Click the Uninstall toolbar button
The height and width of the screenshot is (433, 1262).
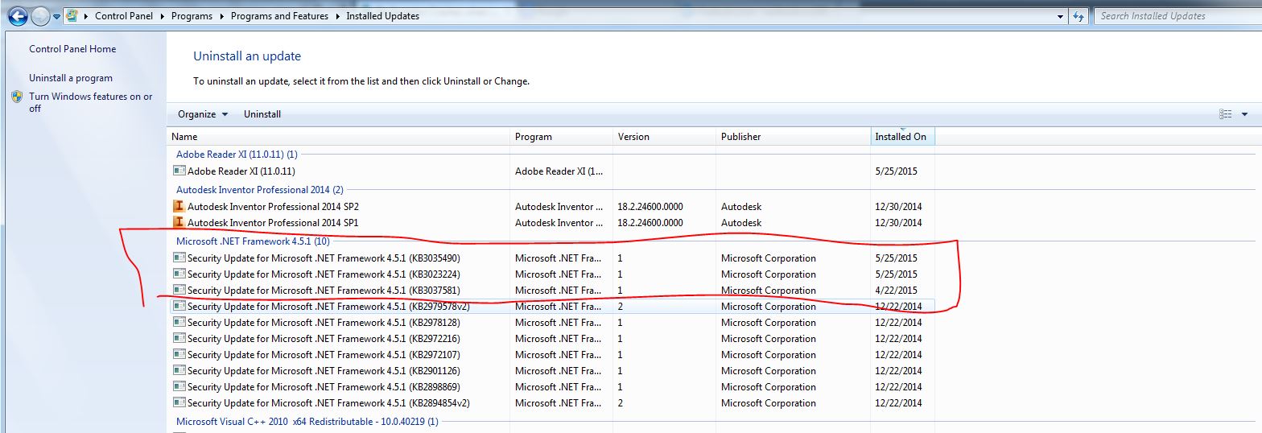[262, 114]
